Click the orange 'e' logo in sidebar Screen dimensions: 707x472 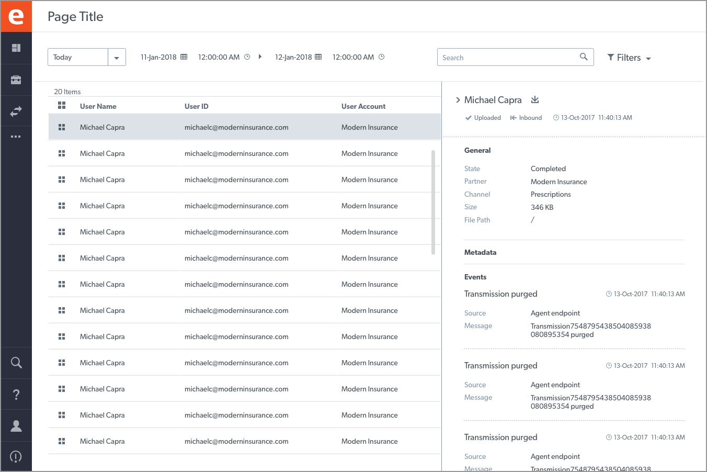16,16
